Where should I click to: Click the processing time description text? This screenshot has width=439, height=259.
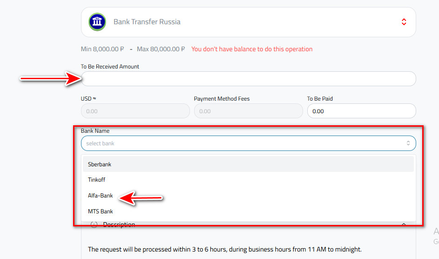point(224,249)
